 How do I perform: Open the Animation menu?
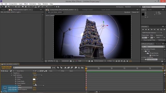[33, 4]
